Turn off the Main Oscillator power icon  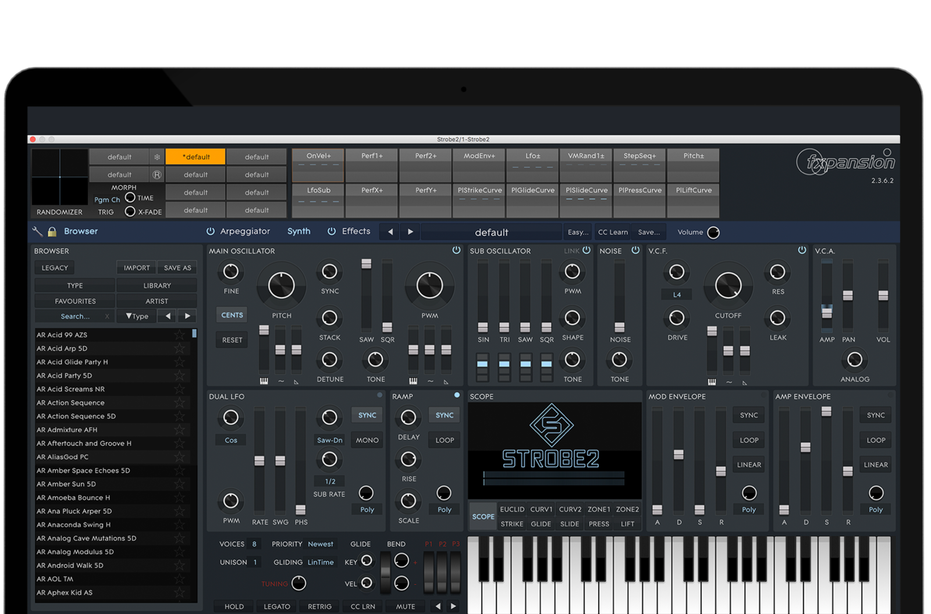coord(456,250)
